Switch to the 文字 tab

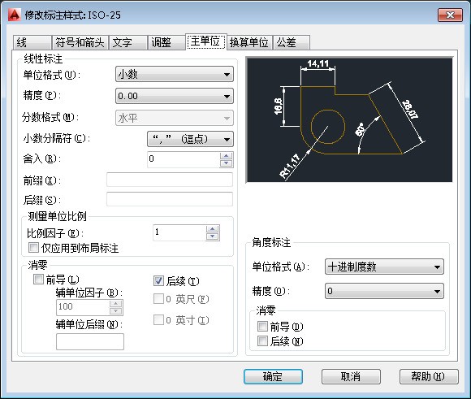click(128, 42)
